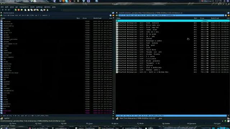Switch to Star.Trek.Enterprise tab in right panel
Image resolution: width=230 pixels, height=129 pixels.
click(137, 118)
